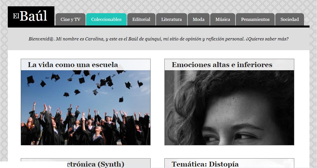Viewport: 317px width, 168px height.
Task: Open the Synth electrónica article title
Action: [x=96, y=164]
